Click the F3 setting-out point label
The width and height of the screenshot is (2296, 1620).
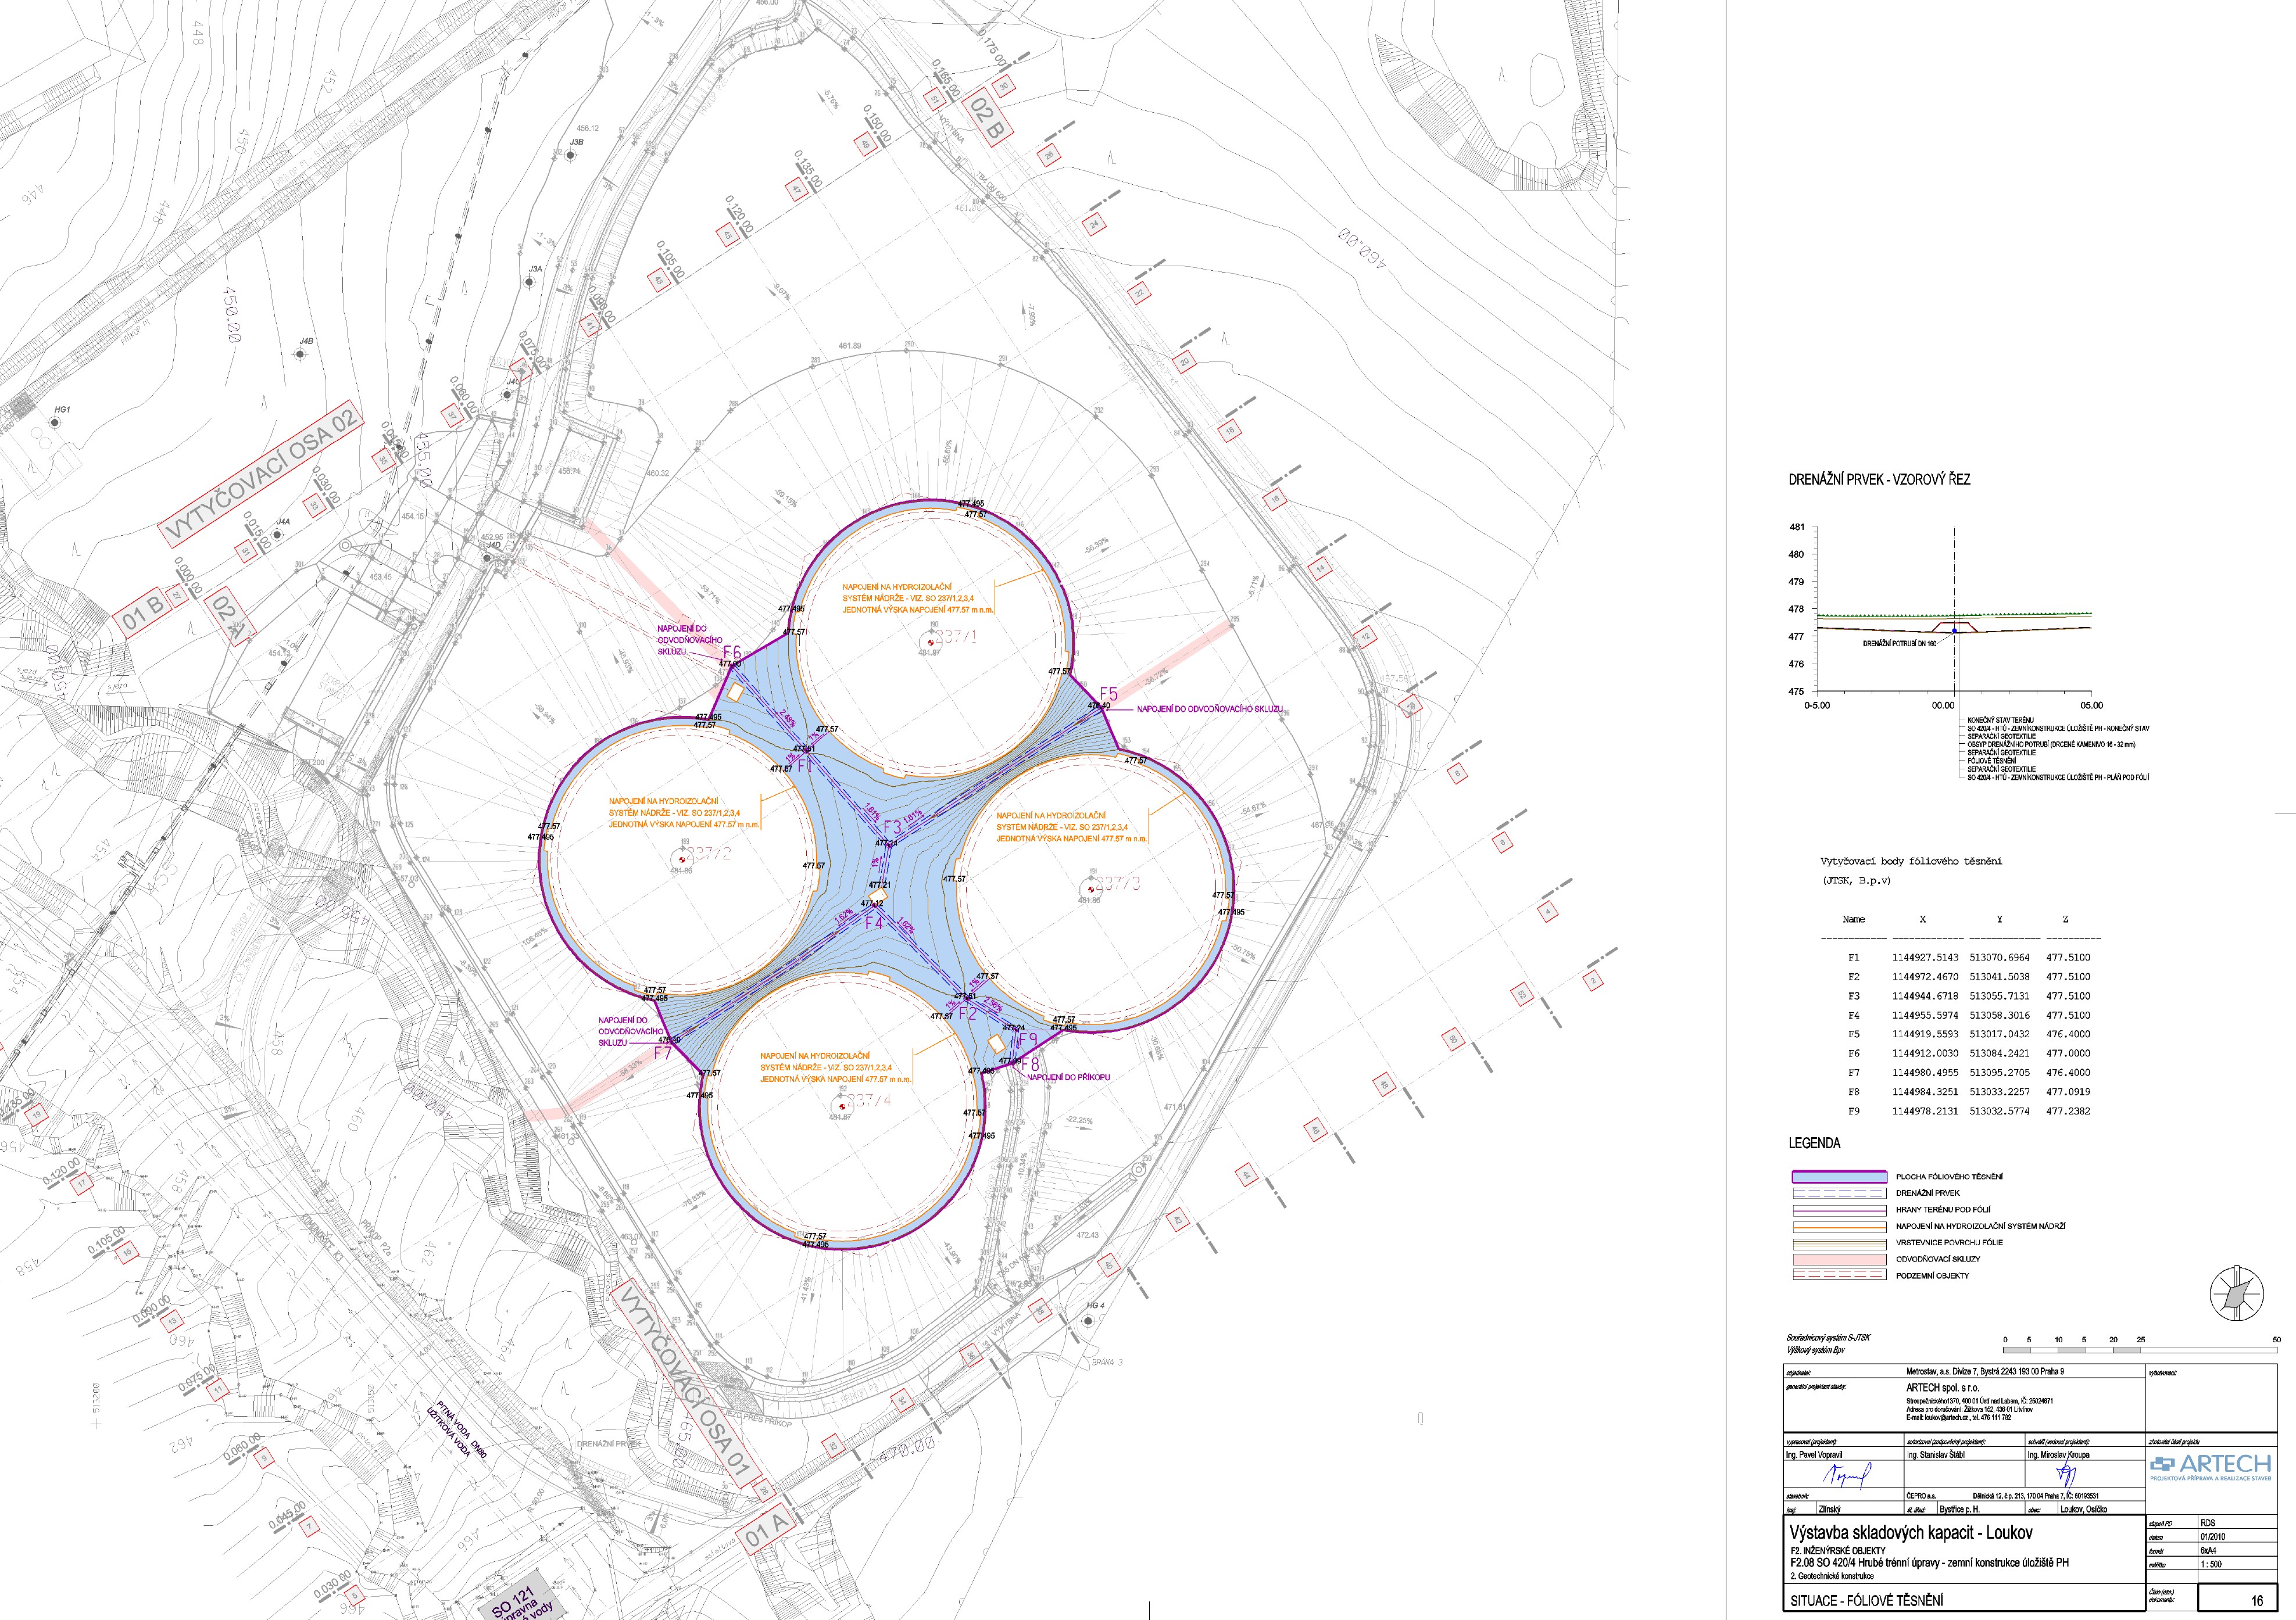point(892,826)
